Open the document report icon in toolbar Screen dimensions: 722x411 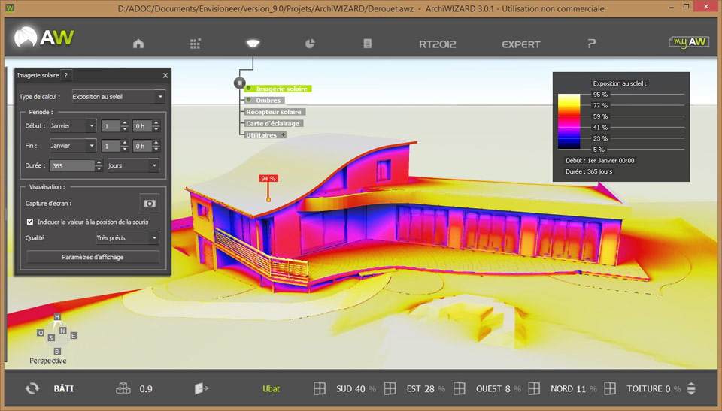(x=367, y=44)
